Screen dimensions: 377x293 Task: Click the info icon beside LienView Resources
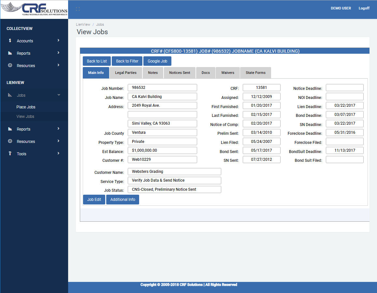10,141
